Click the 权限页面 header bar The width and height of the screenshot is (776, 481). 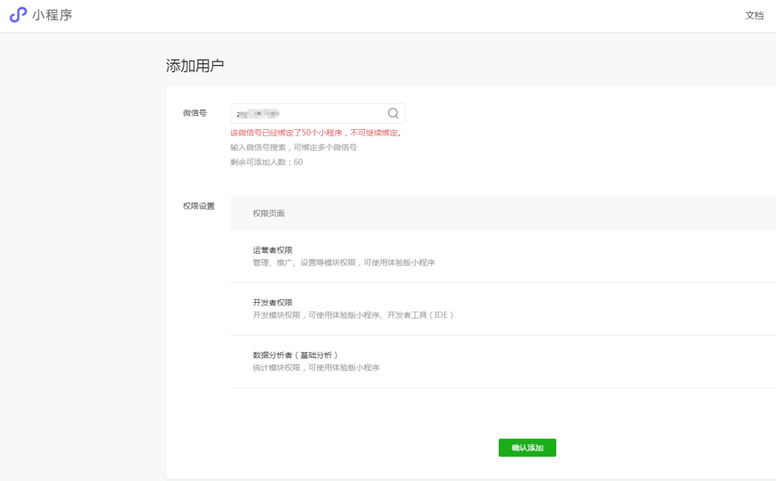point(269,213)
